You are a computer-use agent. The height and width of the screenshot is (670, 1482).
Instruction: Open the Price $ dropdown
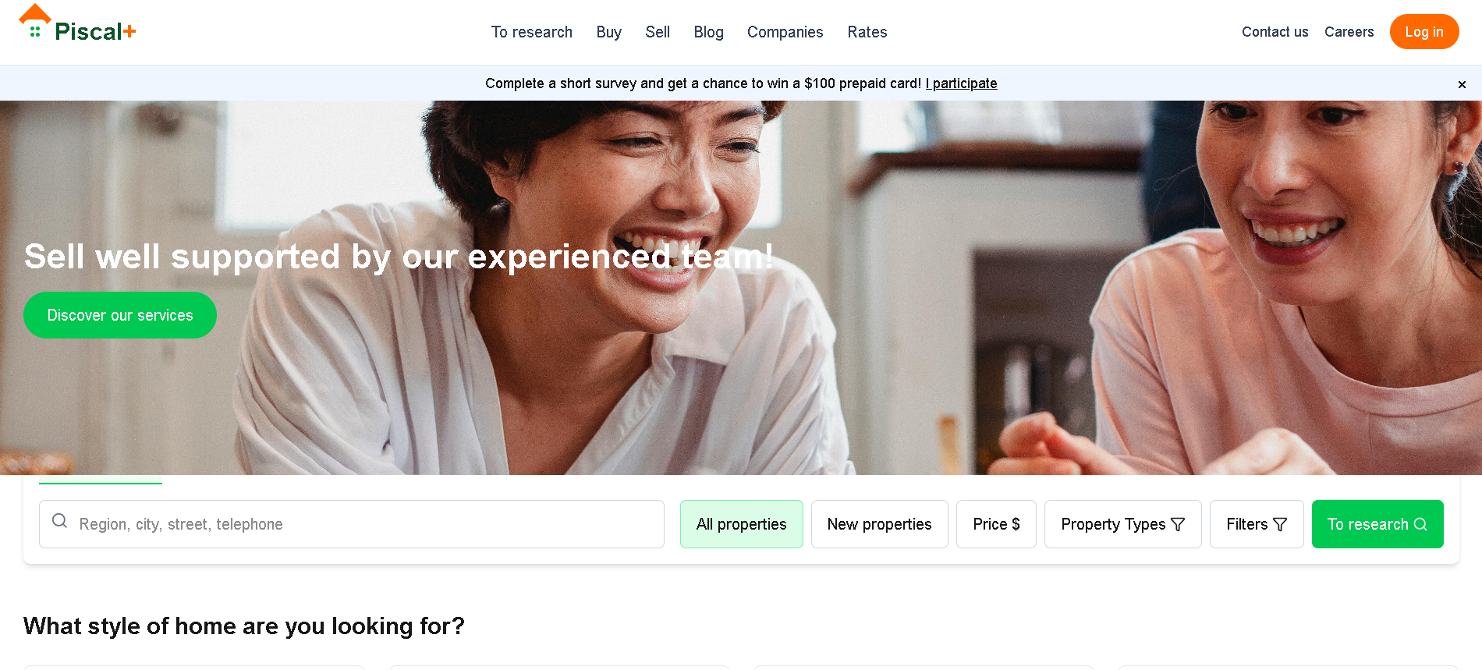point(995,524)
